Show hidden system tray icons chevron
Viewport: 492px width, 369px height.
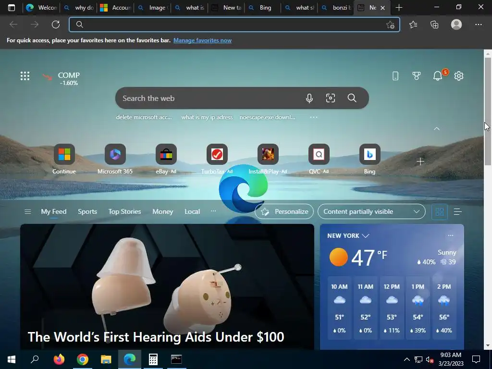(x=406, y=359)
